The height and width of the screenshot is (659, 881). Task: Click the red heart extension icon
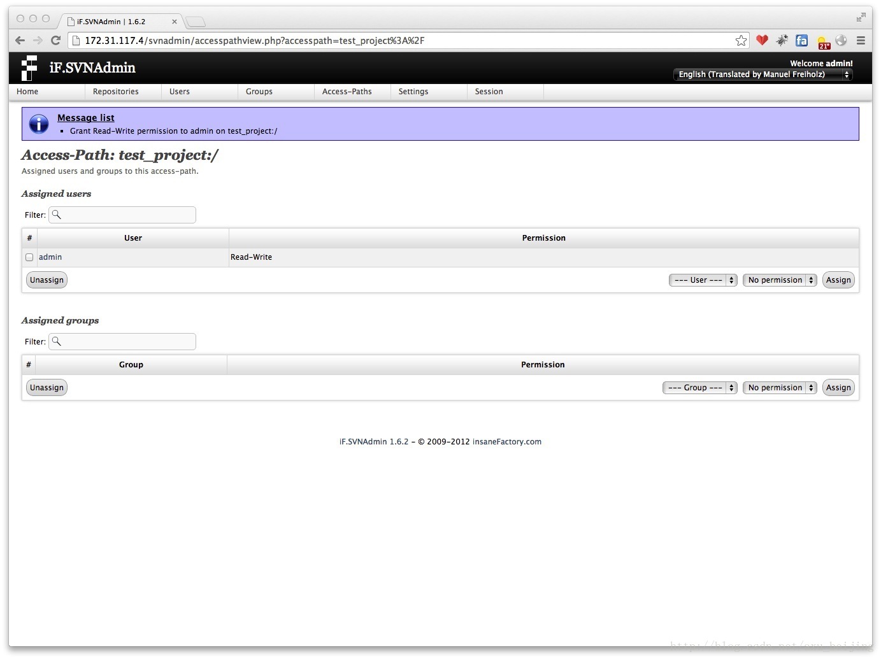762,40
